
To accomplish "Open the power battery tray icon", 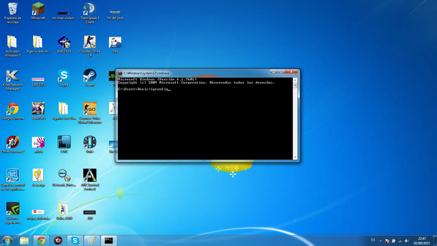I will coord(394,241).
